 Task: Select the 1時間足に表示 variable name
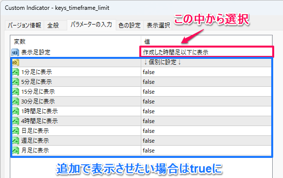click(x=39, y=111)
